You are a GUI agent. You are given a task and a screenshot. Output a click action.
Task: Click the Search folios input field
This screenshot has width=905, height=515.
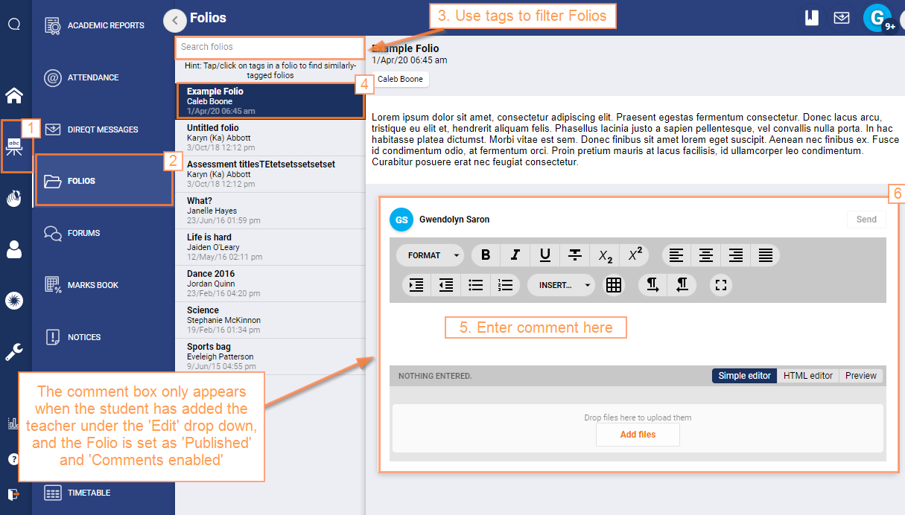click(x=270, y=48)
